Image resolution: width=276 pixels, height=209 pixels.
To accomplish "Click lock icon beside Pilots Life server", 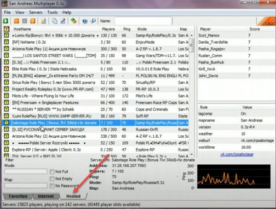I will click(x=6, y=95).
